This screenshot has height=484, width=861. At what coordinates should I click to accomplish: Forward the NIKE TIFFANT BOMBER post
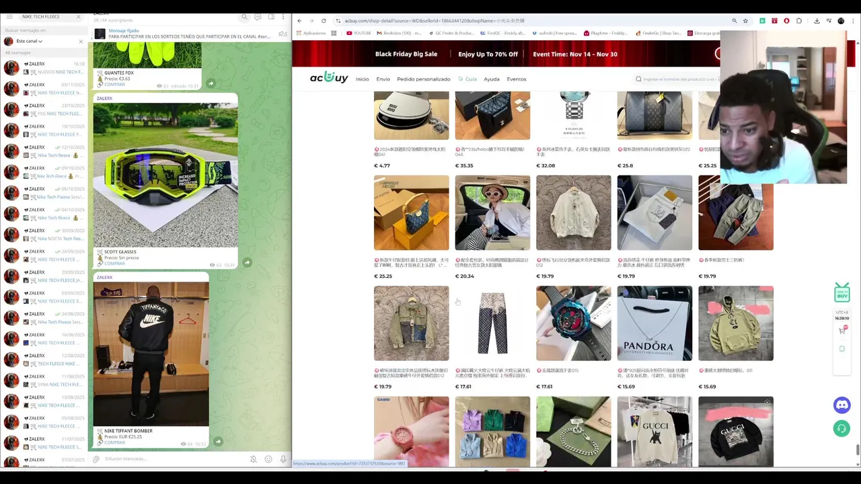[x=218, y=442]
